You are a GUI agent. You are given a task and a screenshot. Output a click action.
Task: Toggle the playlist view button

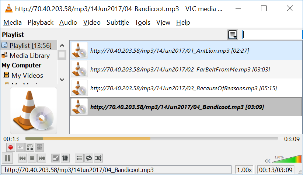click(79, 158)
